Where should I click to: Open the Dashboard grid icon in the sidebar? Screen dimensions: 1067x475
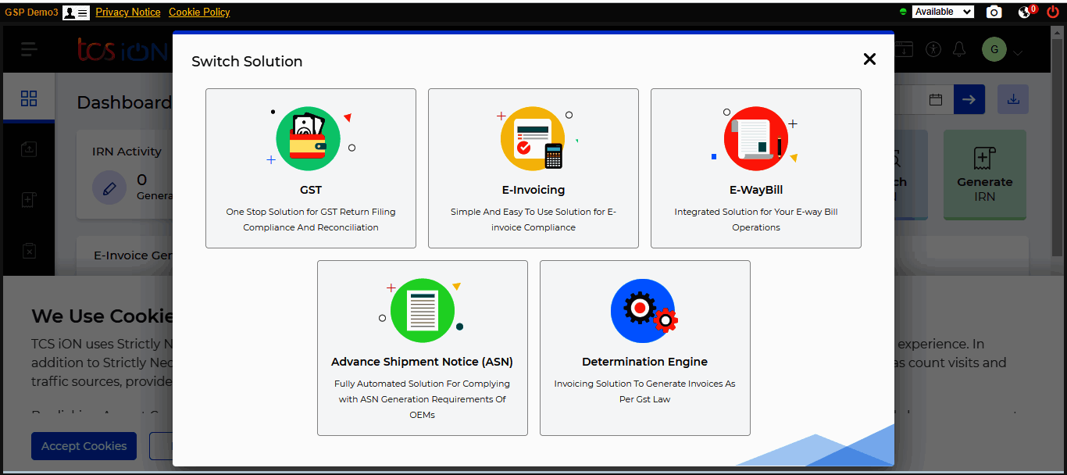29,98
